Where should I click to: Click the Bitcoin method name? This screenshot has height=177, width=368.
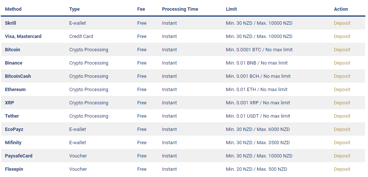click(13, 50)
